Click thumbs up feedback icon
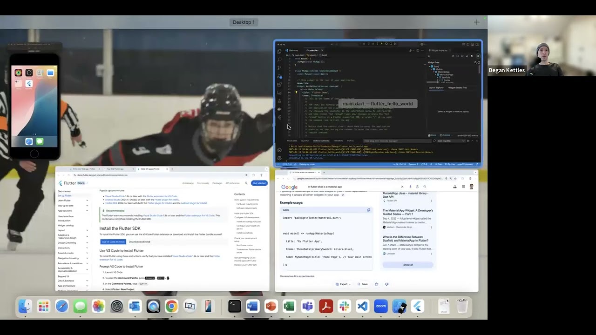 click(x=377, y=284)
